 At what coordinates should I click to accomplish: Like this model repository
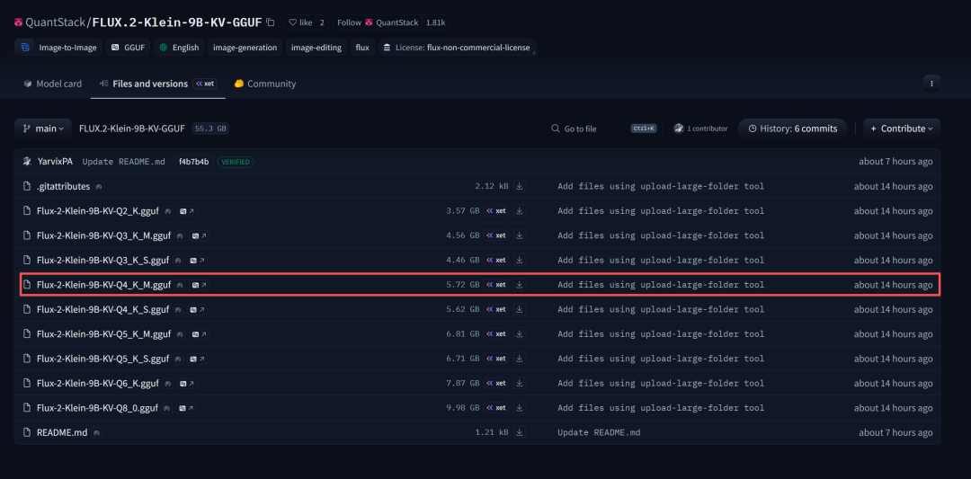(x=300, y=22)
